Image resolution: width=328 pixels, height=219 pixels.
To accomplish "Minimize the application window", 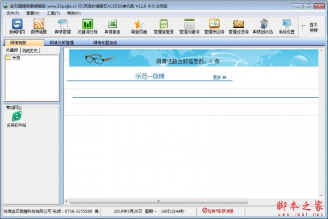I will click(x=297, y=6).
